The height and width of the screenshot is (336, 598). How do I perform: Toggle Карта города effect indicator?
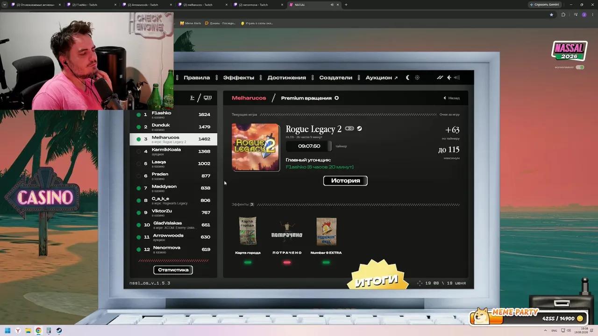click(x=248, y=262)
